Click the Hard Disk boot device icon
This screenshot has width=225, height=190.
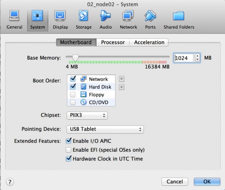point(83,87)
